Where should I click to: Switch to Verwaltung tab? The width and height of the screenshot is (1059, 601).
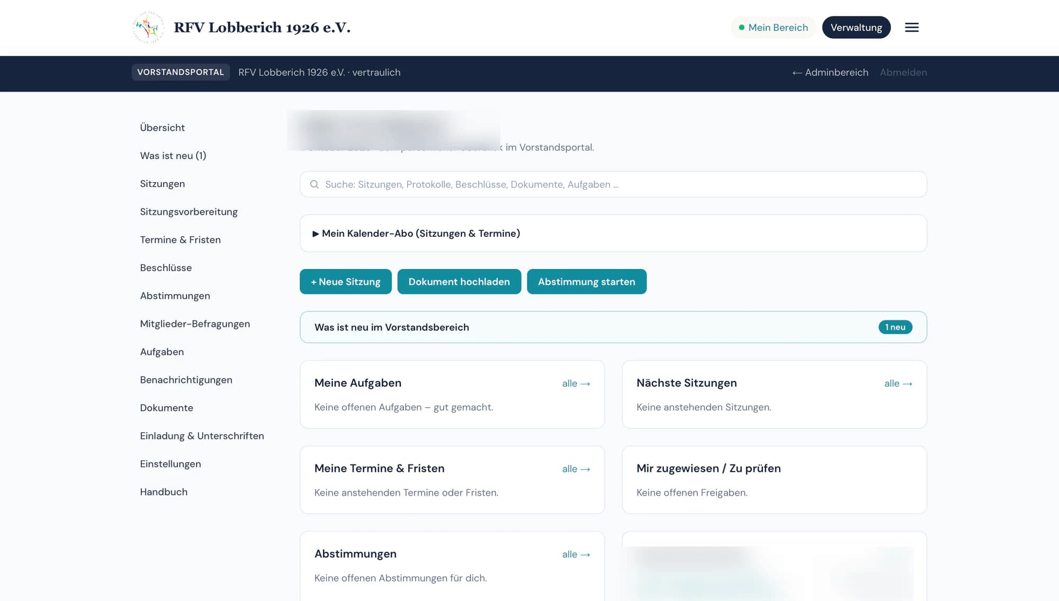(x=856, y=28)
